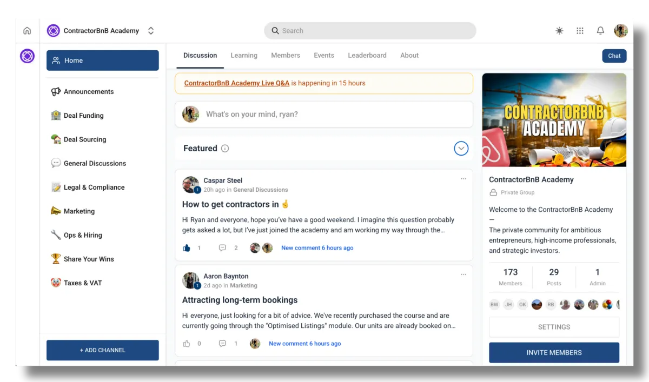Viewport: 649px width, 382px height.
Task: Click the + ADD CHANNEL button
Action: 103,350
